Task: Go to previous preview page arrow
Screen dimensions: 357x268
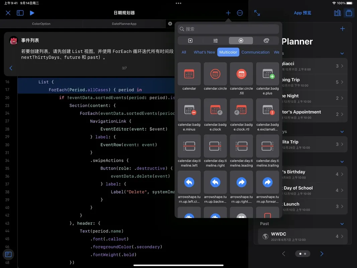Action: [x=284, y=254]
